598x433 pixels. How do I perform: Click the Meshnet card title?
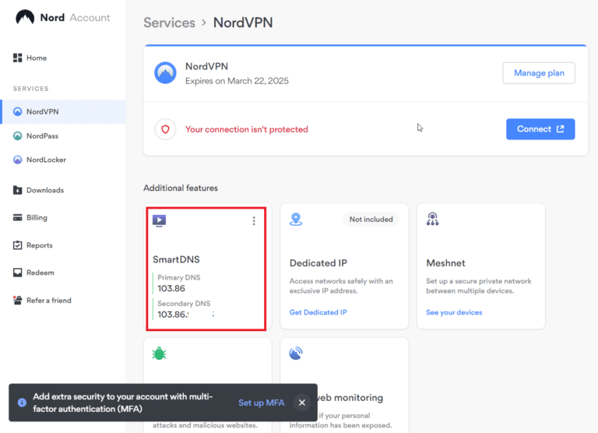pos(445,263)
